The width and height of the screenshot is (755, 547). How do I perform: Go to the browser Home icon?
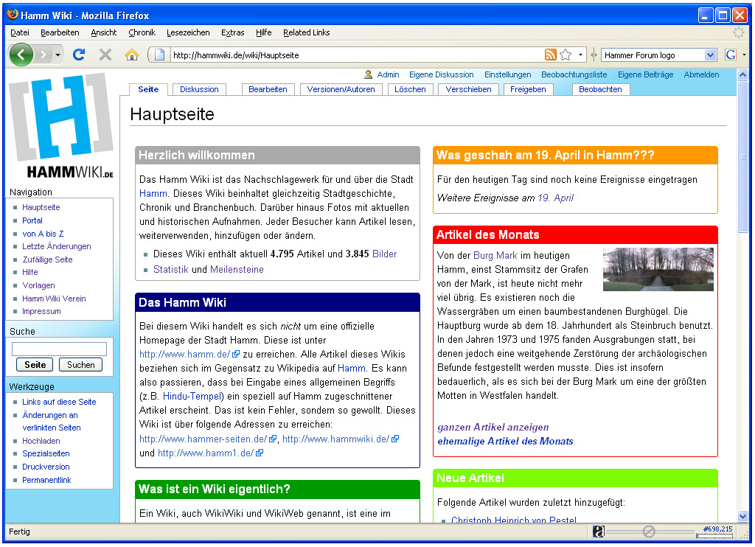pyautogui.click(x=132, y=55)
